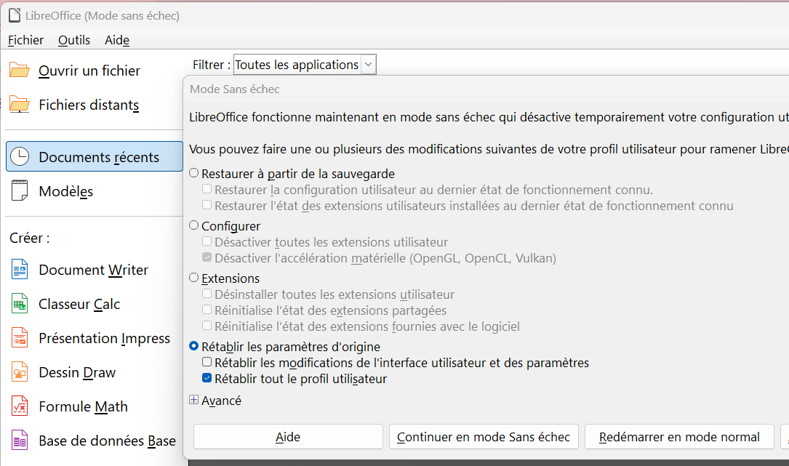Viewport: 789px width, 466px height.
Task: Open the Fichier menu
Action: point(25,40)
